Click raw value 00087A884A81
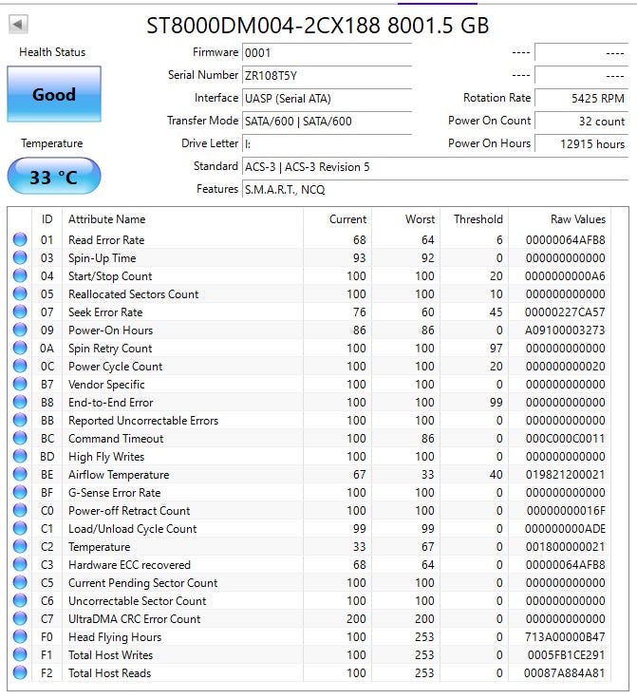Viewport: 637px width, 699px height. point(564,673)
